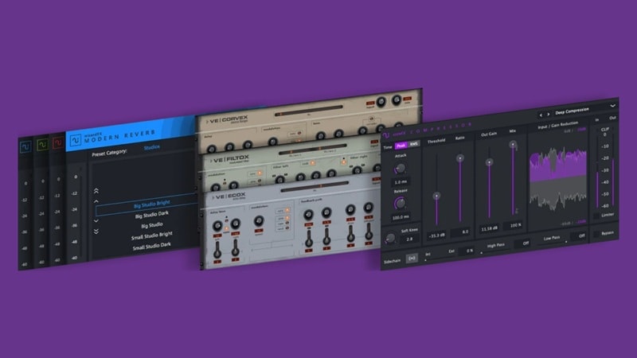Click the Out Gain slider handle
This screenshot has width=637, height=358.
pos(489,163)
